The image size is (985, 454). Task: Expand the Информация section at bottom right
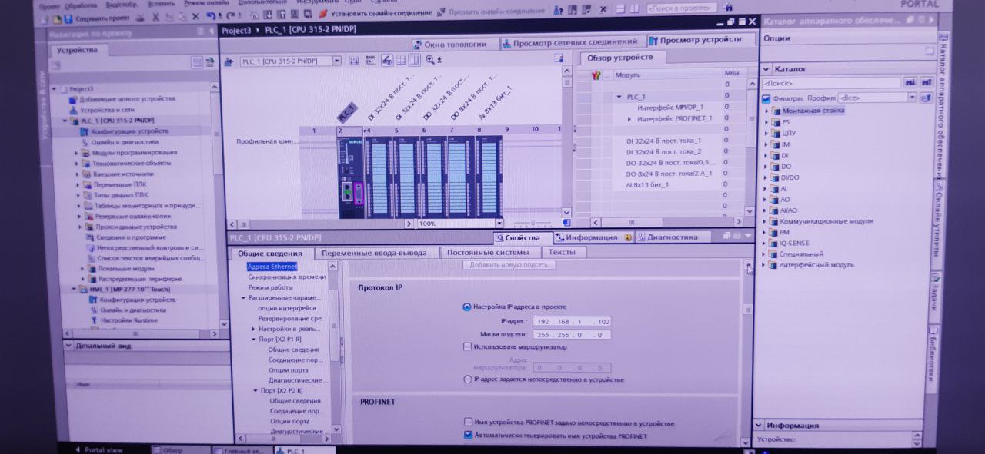759,425
